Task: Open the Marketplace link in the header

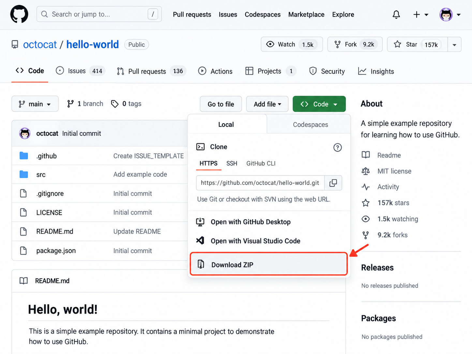Action: pyautogui.click(x=306, y=15)
